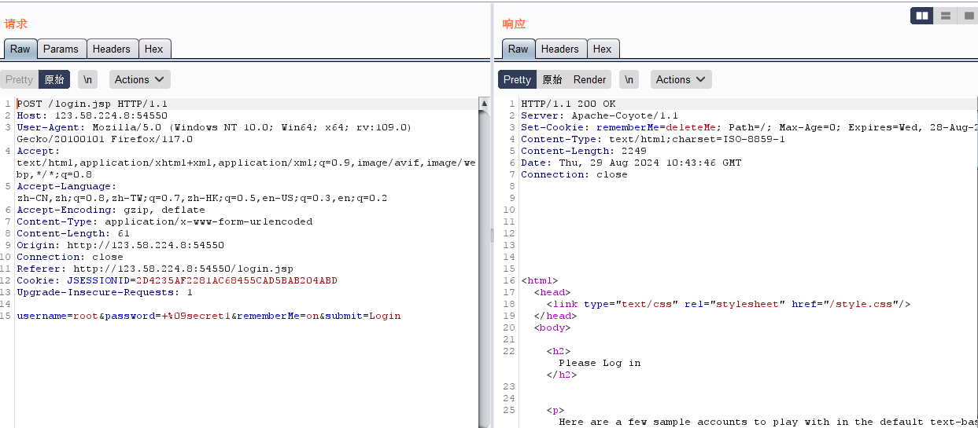Open request Headers tab
The image size is (978, 428).
coord(112,49)
